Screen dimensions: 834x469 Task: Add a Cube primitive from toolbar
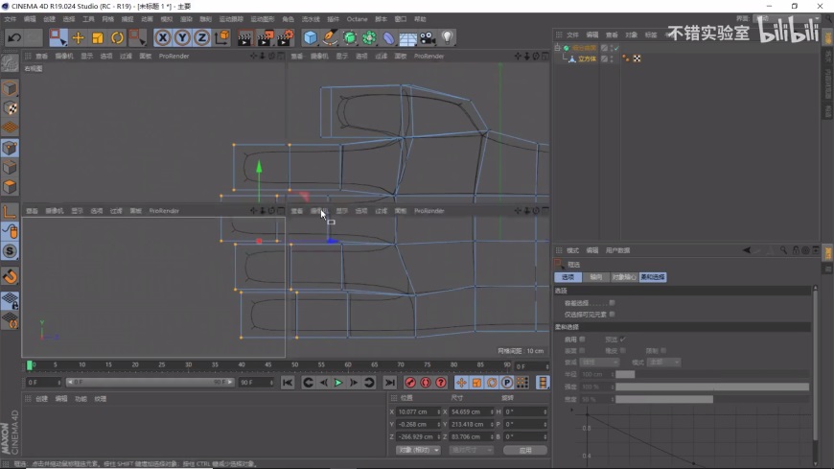311,37
